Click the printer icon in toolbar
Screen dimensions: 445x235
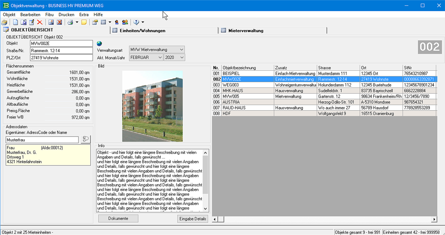coord(70,22)
